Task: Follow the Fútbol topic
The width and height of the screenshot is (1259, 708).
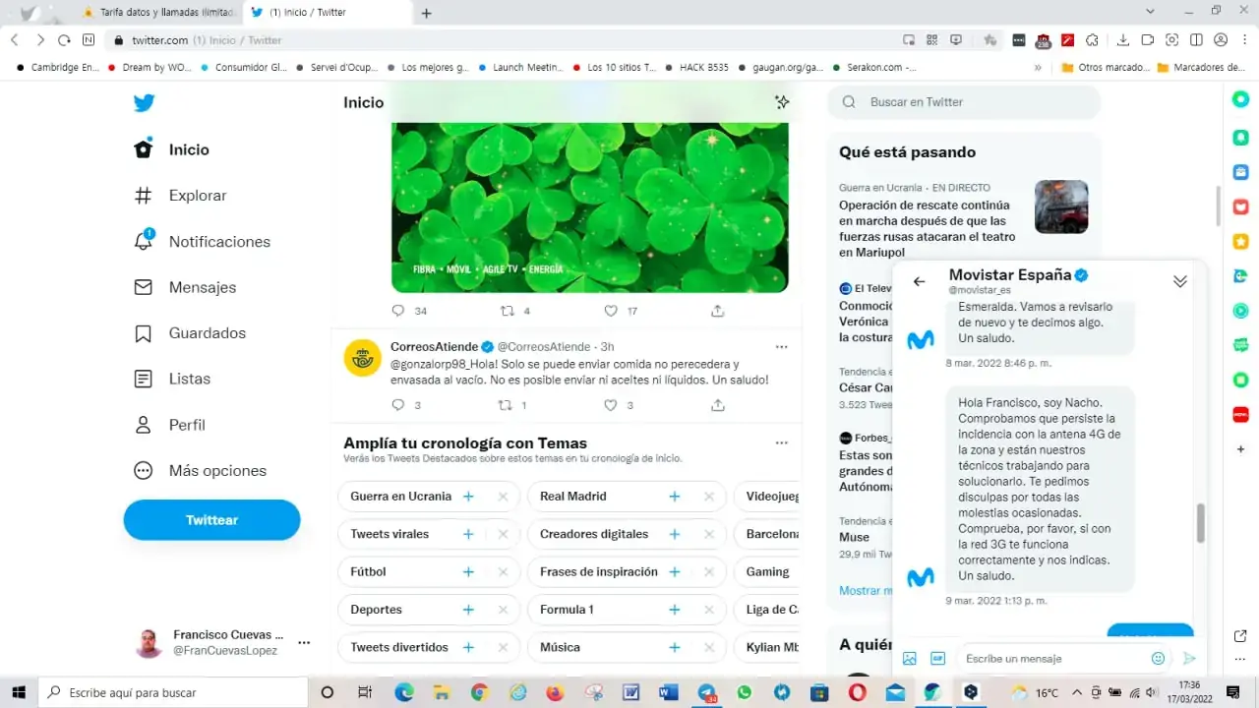Action: [x=468, y=572]
